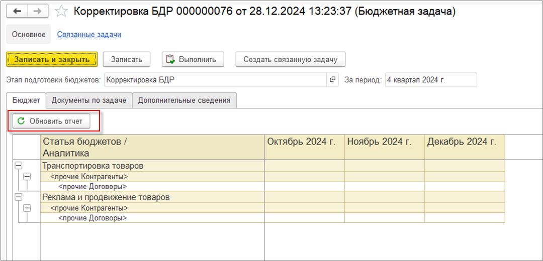Screen dimensions: 543x261
Task: Open the Связанные задачи link
Action: [89, 35]
